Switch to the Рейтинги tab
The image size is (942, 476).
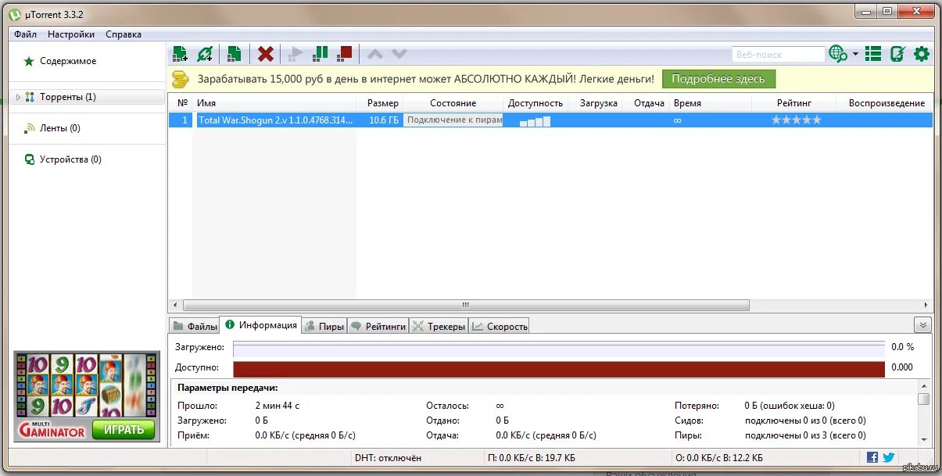click(x=378, y=327)
